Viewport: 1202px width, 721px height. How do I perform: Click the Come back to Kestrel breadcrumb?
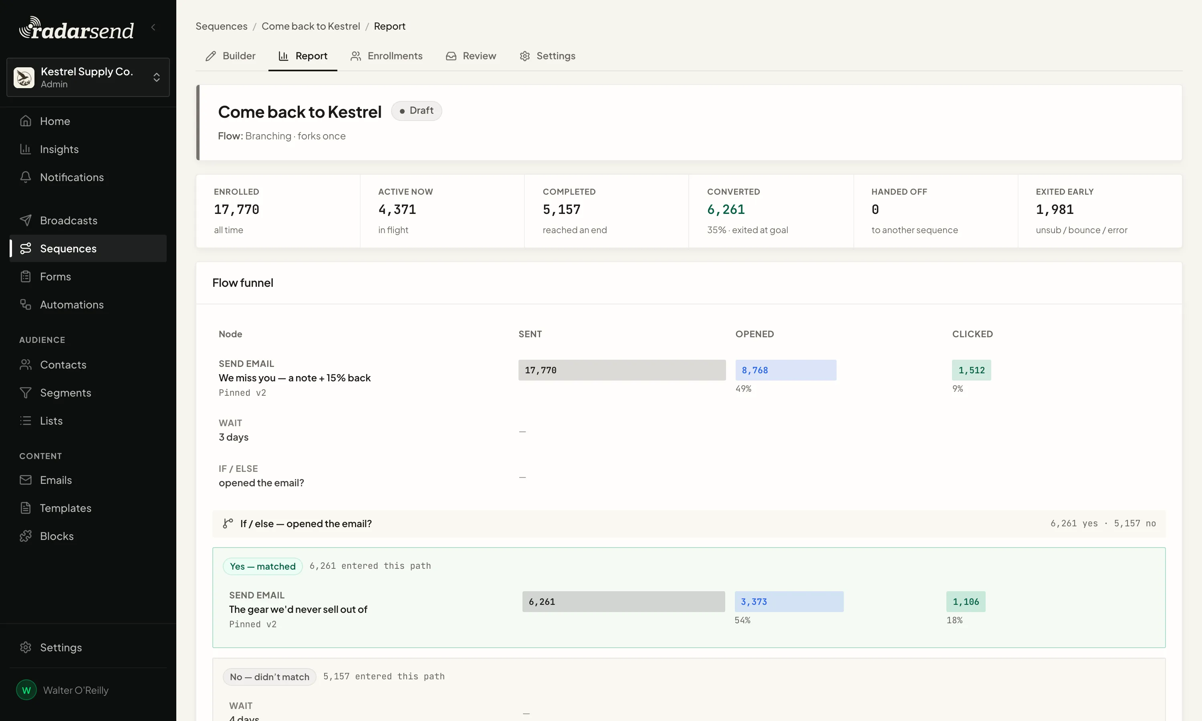pos(311,26)
